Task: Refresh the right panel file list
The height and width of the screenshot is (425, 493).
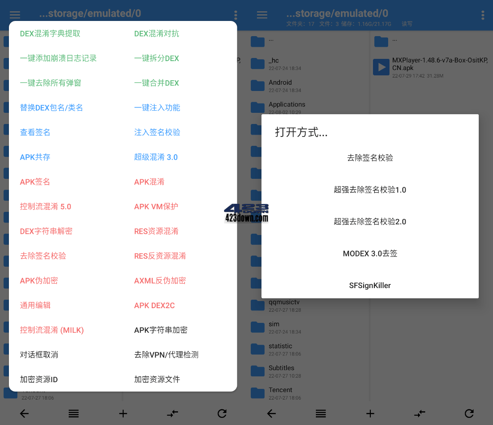Action: [469, 413]
